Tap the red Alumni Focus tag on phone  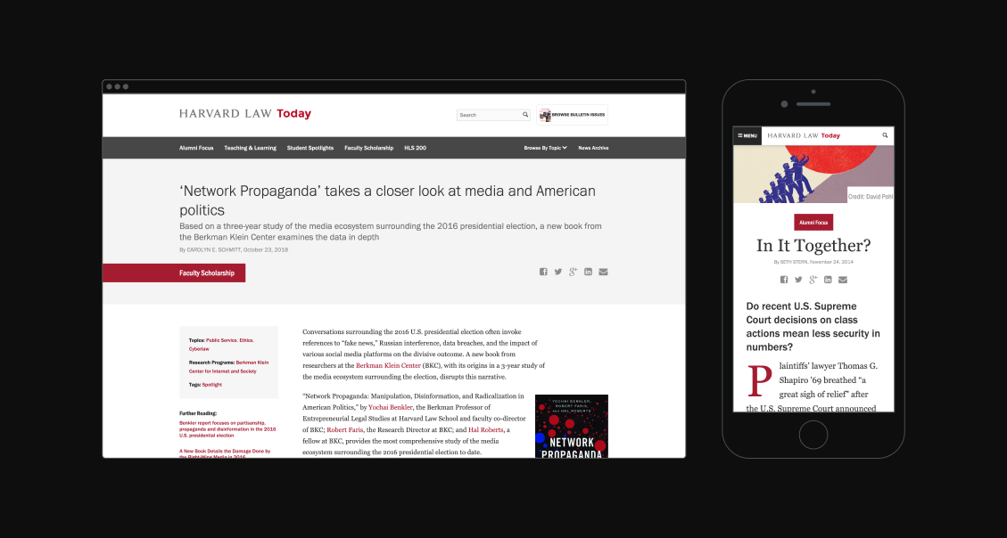click(813, 223)
